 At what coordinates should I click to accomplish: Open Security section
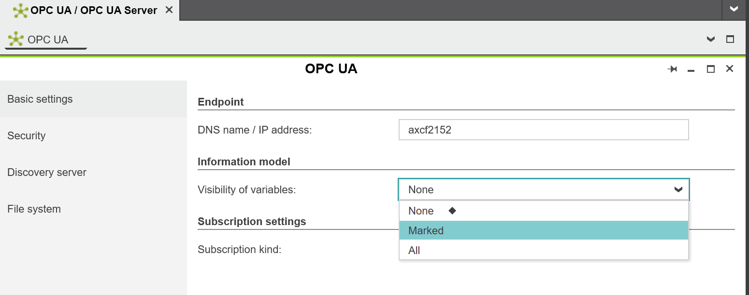(93, 135)
